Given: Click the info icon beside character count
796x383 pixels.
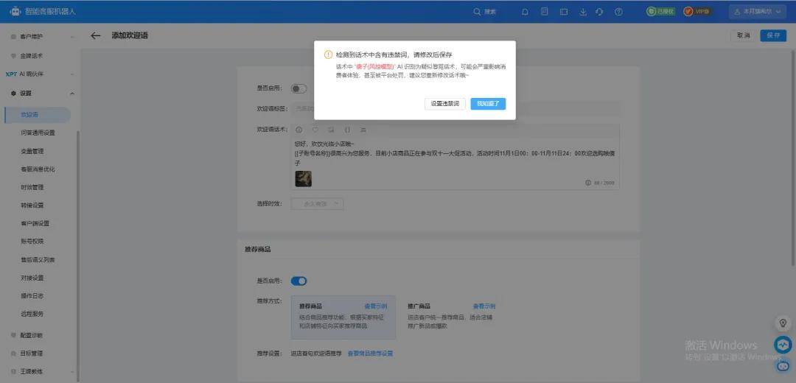Looking at the screenshot, I should 588,183.
